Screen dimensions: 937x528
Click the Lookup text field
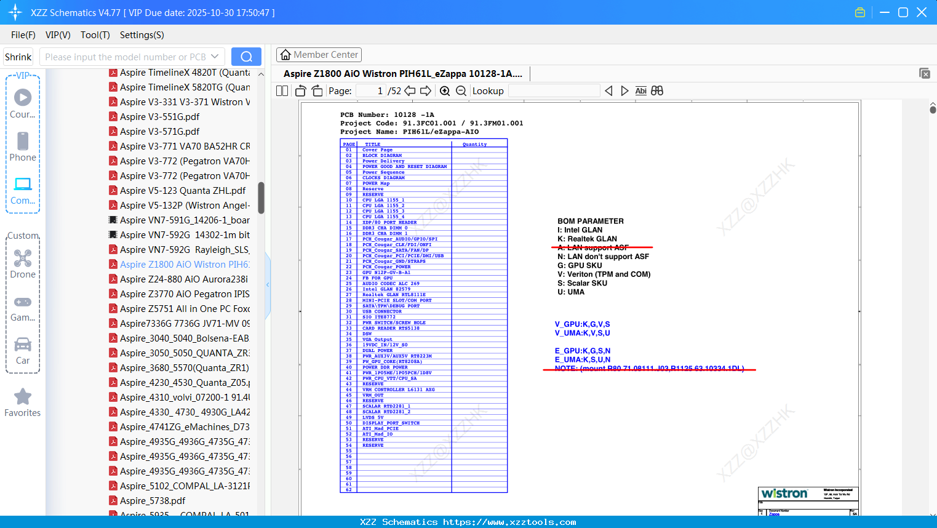click(554, 91)
